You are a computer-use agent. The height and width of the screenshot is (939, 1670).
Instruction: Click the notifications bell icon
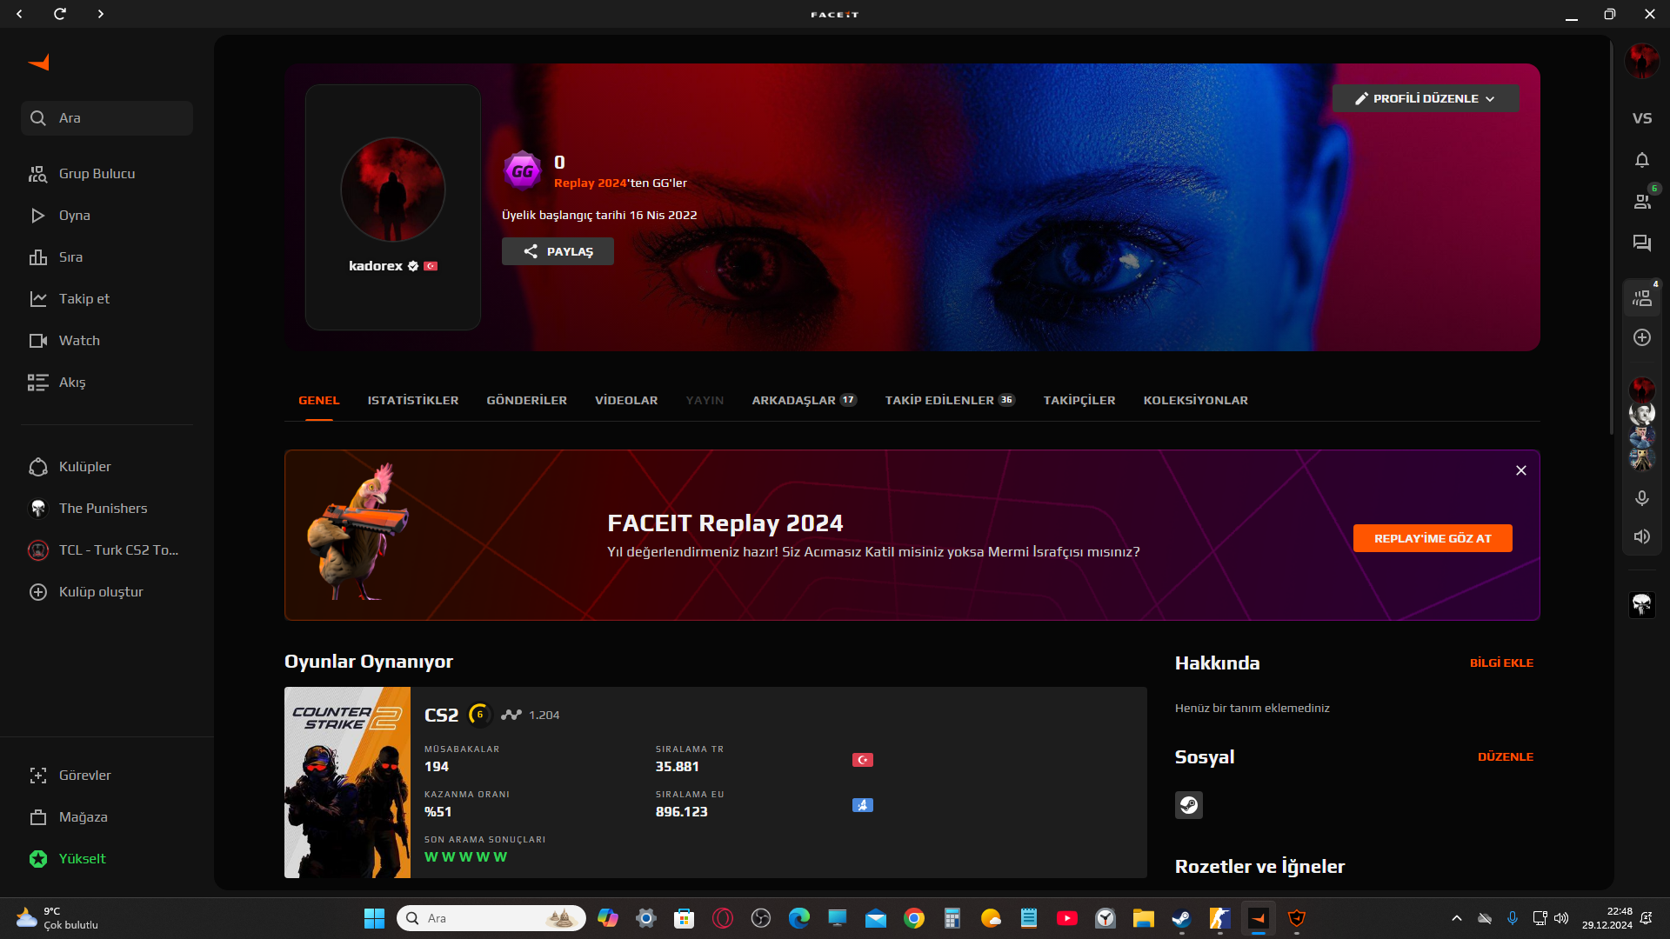pyautogui.click(x=1641, y=160)
